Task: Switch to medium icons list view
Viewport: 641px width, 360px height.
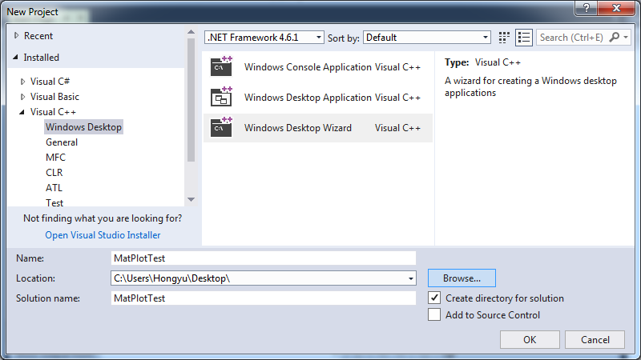Action: pos(524,38)
